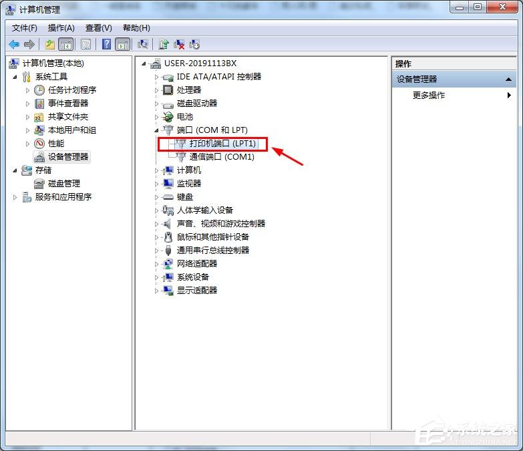Collapse the 存储 node arrow
The height and width of the screenshot is (451, 523).
click(15, 170)
